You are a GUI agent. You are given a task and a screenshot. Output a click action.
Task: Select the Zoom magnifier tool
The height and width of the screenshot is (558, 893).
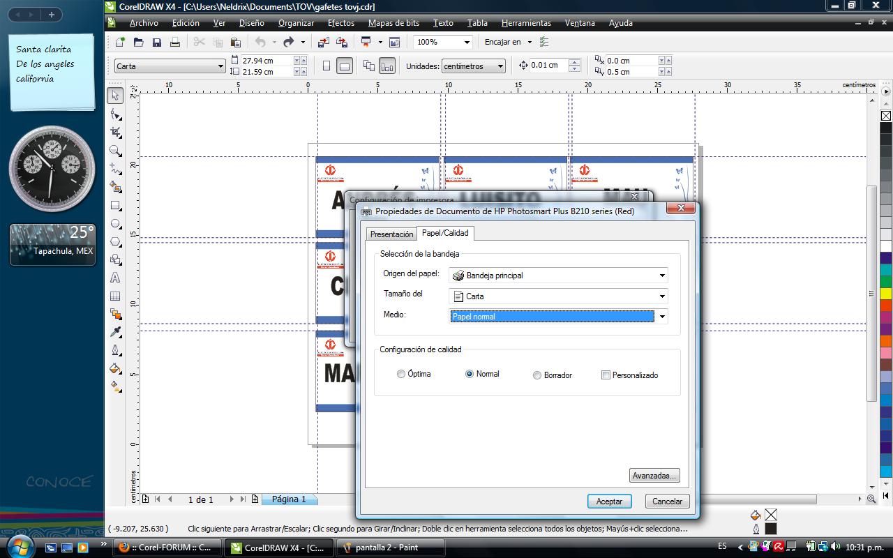pyautogui.click(x=116, y=151)
